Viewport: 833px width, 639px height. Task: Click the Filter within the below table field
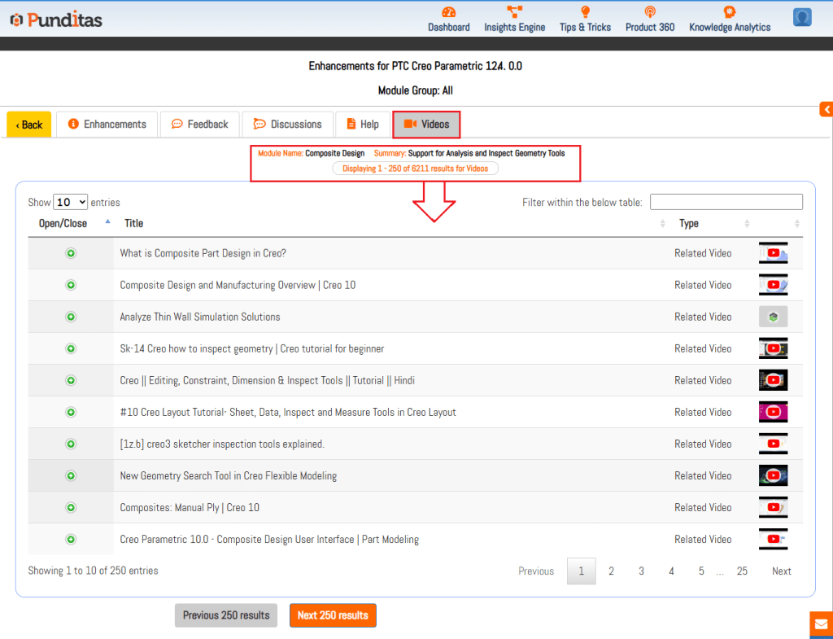coord(726,202)
